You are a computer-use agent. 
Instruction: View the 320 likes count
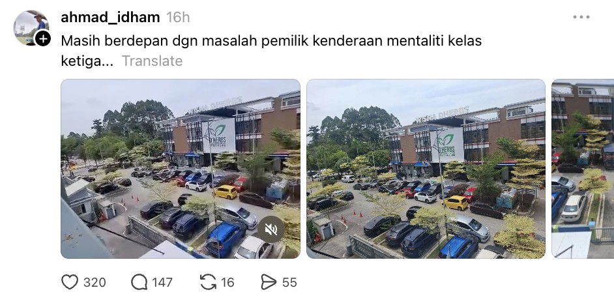(x=95, y=282)
